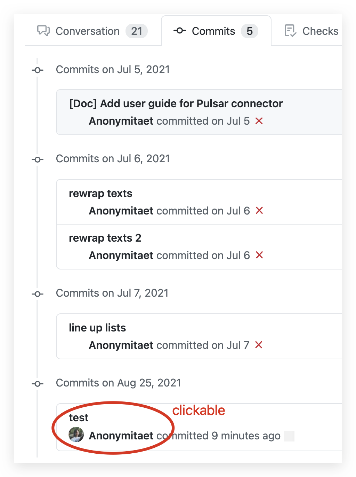Open the "line up lists" commit

tap(97, 328)
